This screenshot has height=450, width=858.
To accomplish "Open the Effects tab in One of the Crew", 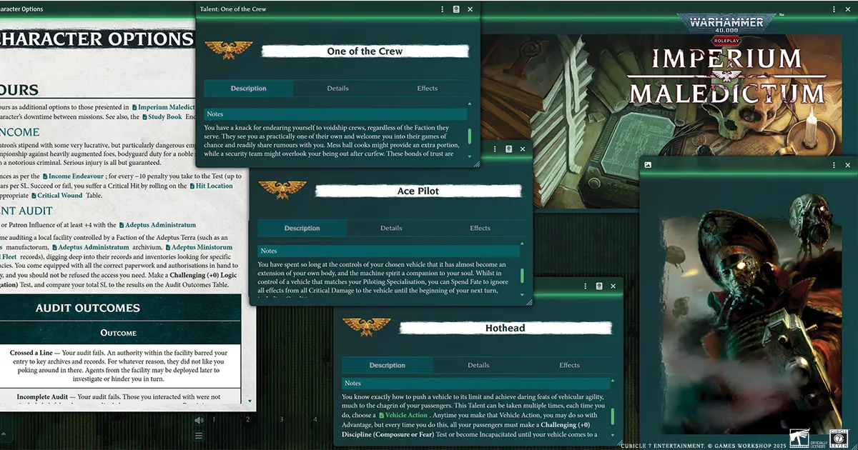I will pyautogui.click(x=428, y=89).
